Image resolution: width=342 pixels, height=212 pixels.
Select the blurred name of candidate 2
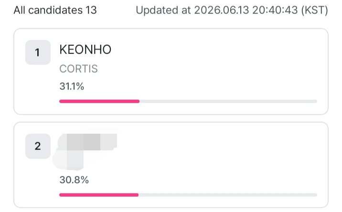click(x=87, y=142)
